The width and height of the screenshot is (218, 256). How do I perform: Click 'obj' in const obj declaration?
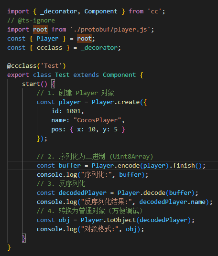pyautogui.click(x=64, y=220)
